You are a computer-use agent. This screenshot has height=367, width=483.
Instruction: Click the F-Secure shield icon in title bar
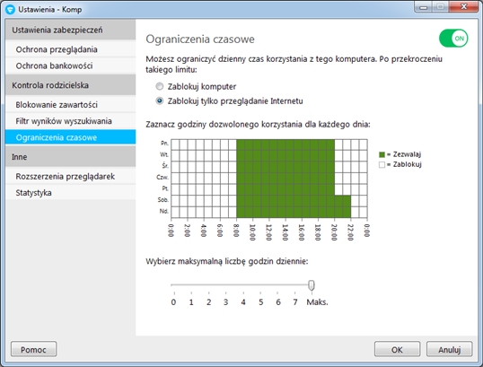pyautogui.click(x=10, y=10)
